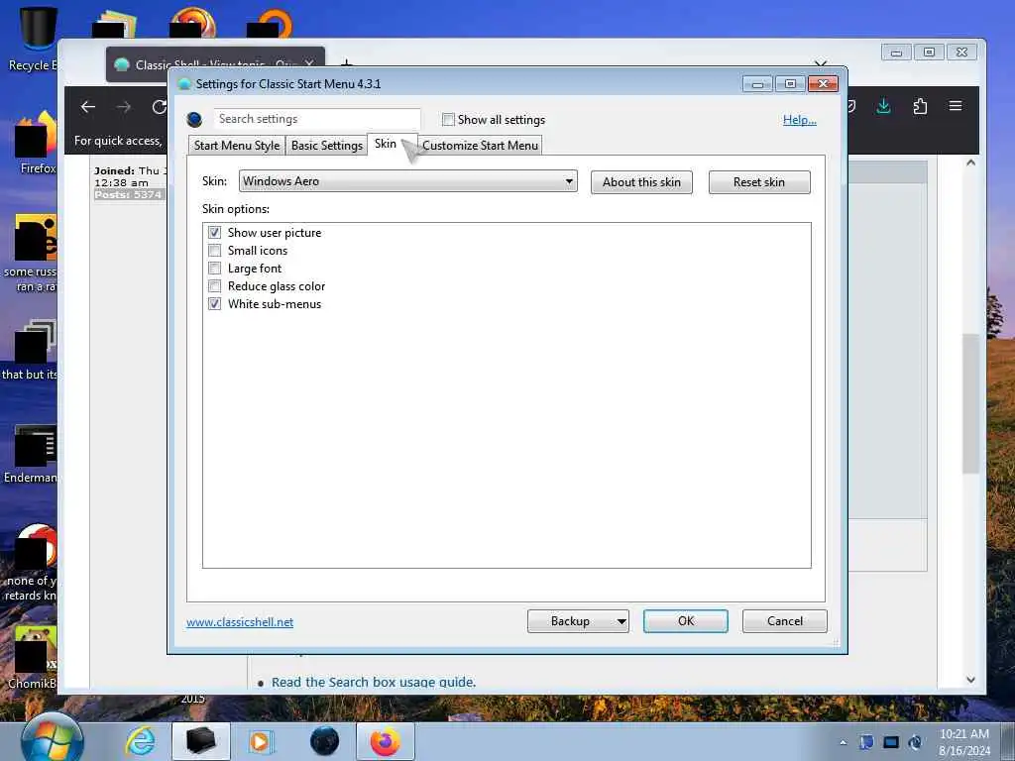Uncheck Show user picture

pyautogui.click(x=214, y=232)
